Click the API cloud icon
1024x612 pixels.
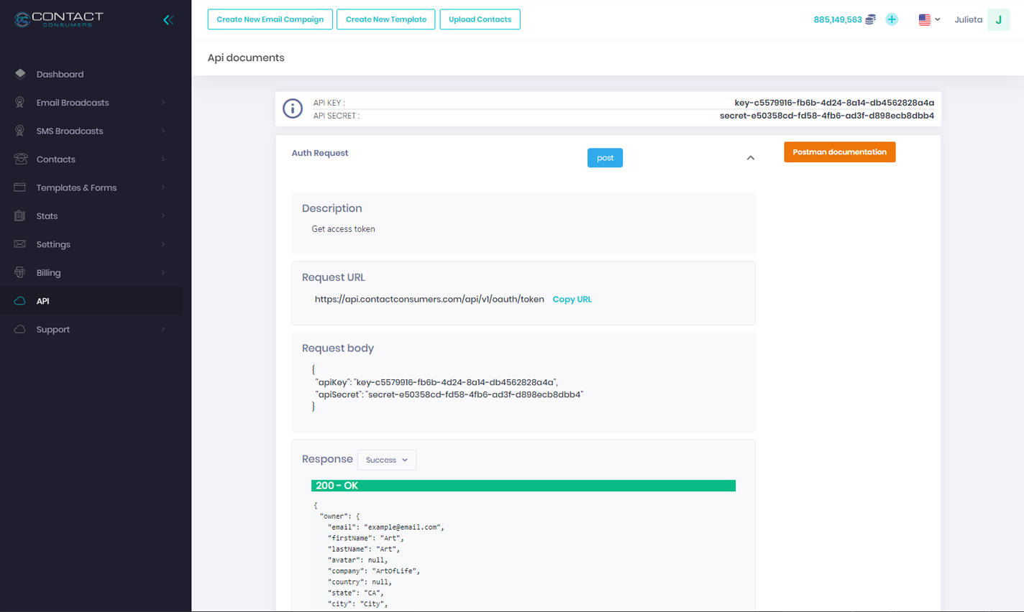coord(20,301)
